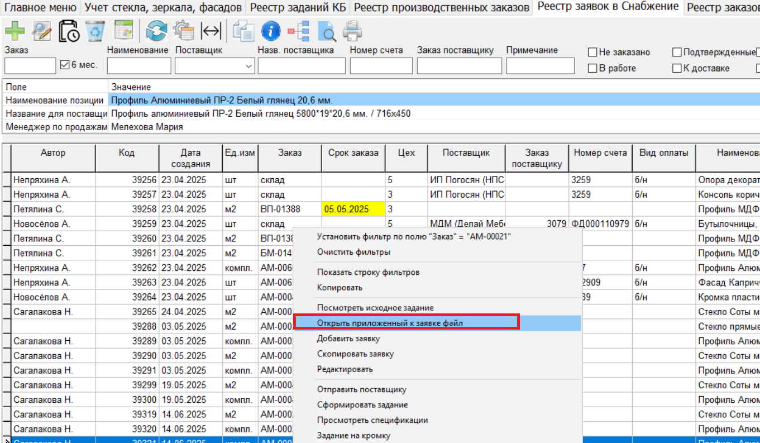Select Отправить поставщику from the context menu

pos(361,389)
